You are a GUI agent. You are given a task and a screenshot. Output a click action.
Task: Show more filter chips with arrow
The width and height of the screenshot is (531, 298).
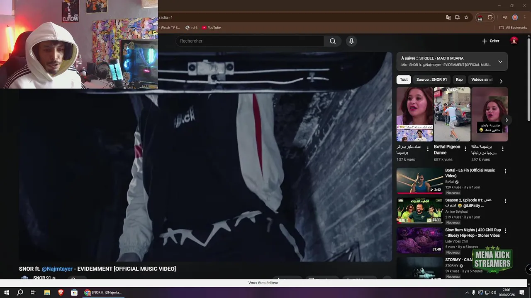[501, 81]
